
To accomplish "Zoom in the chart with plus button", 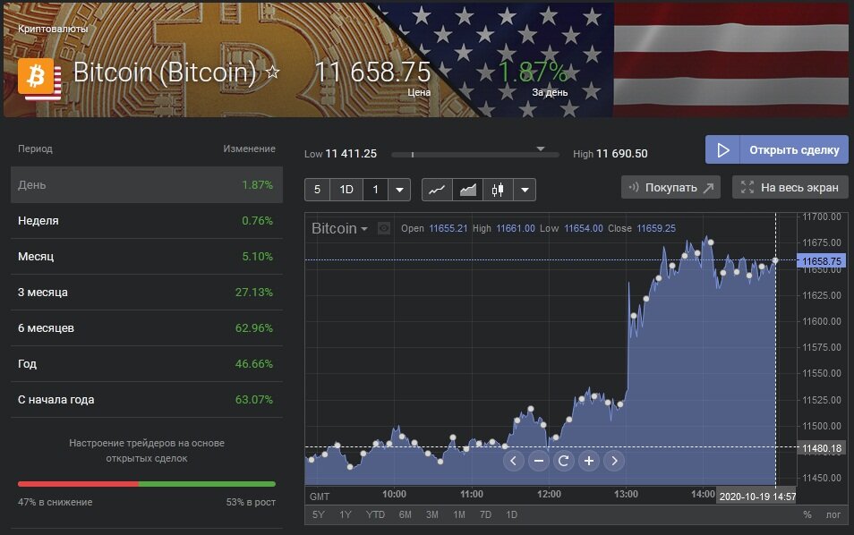I will (588, 461).
